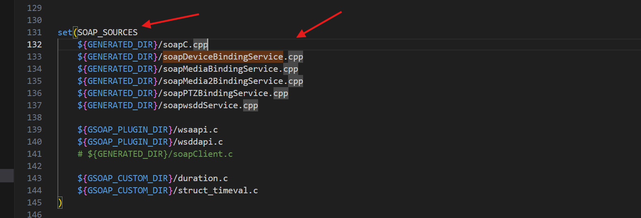Click line number 141 in the gutter

pos(34,154)
